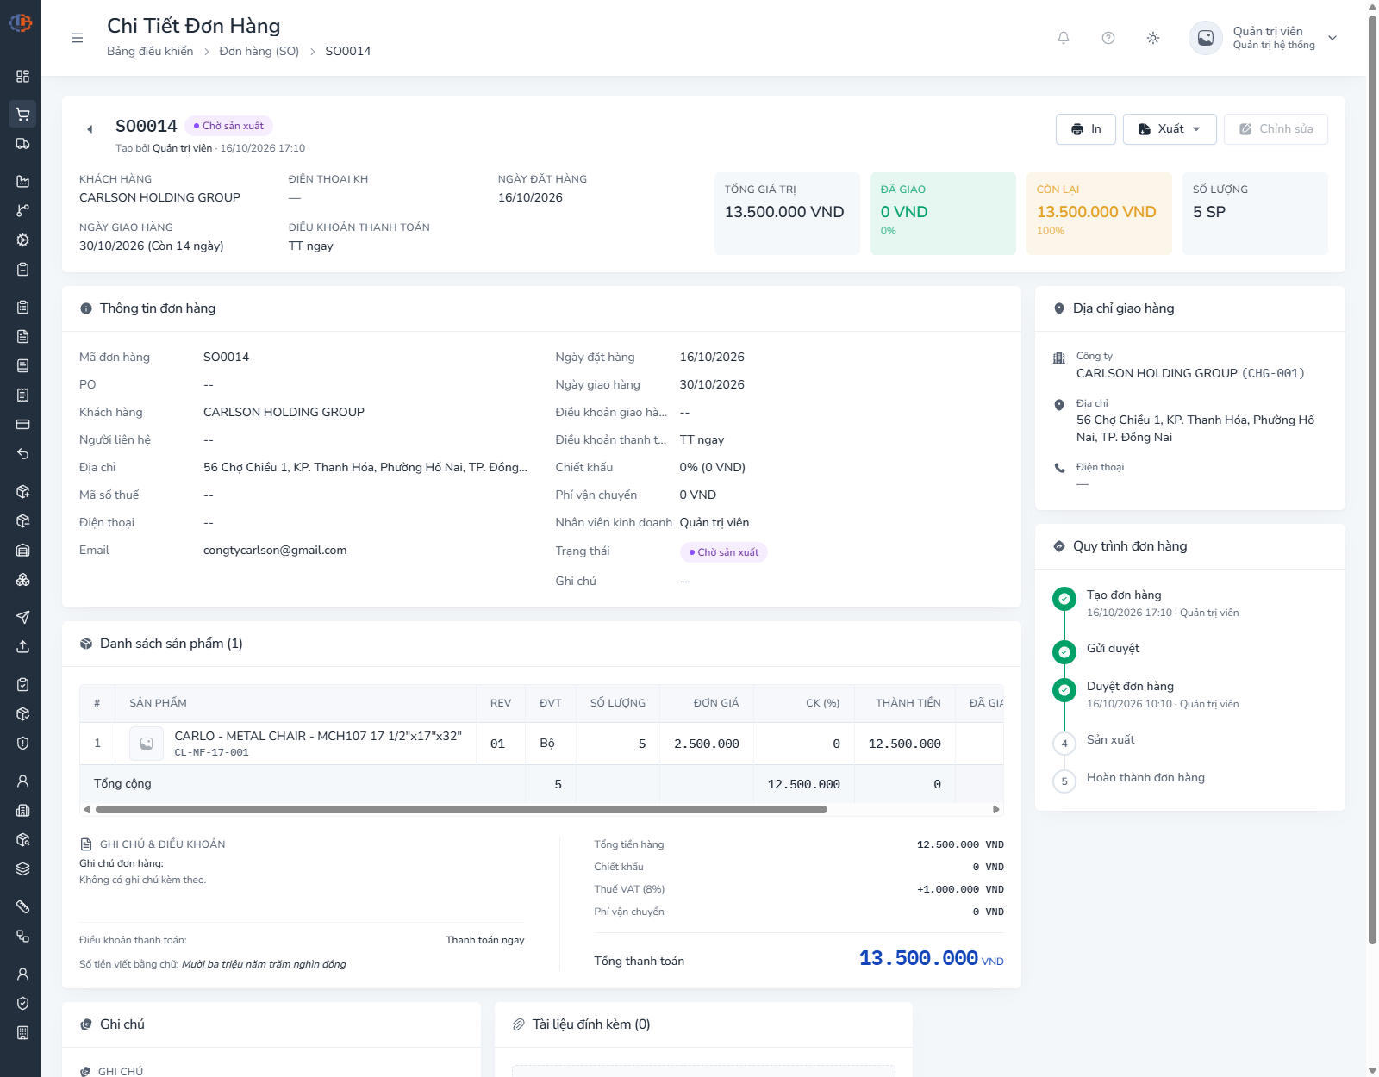1379x1077 pixels.
Task: Open the notifications bell
Action: pyautogui.click(x=1064, y=38)
